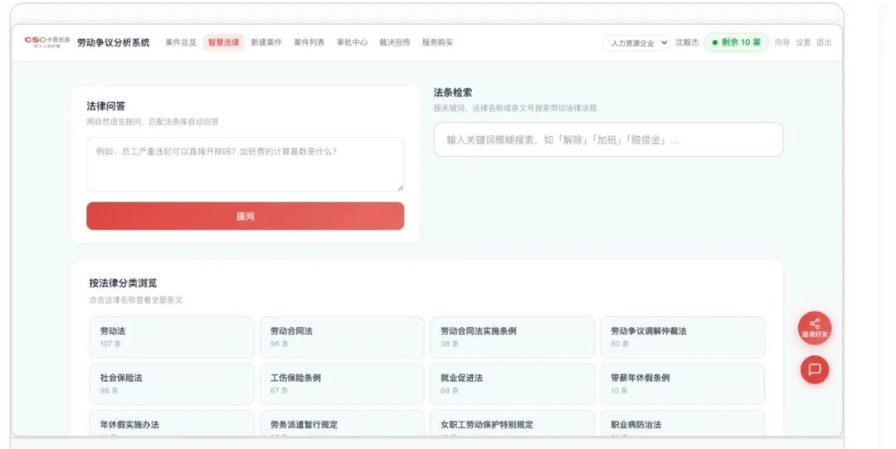The height and width of the screenshot is (449, 896).
Task: Click the CSC logo in header
Action: 46,42
